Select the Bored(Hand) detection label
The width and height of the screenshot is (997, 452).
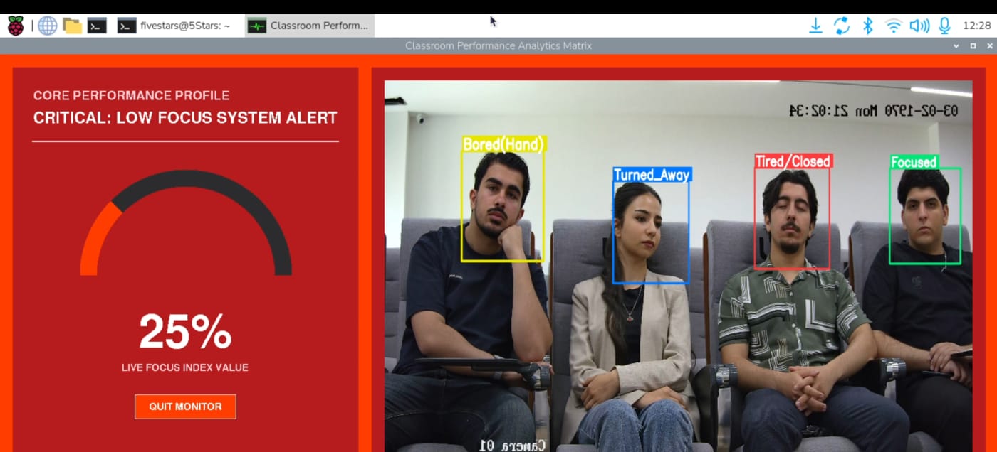click(503, 144)
